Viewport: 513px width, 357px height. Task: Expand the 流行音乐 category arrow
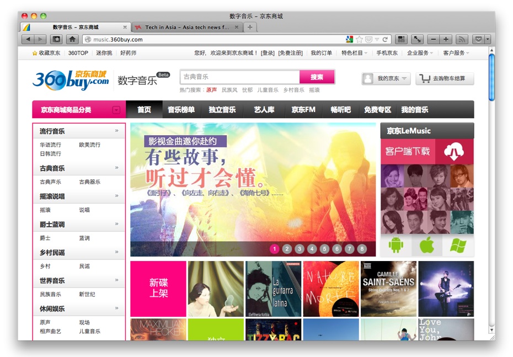click(x=117, y=131)
